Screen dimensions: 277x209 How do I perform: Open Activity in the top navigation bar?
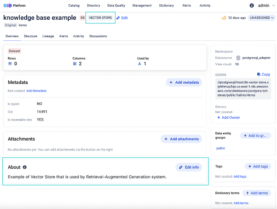[x=205, y=6]
